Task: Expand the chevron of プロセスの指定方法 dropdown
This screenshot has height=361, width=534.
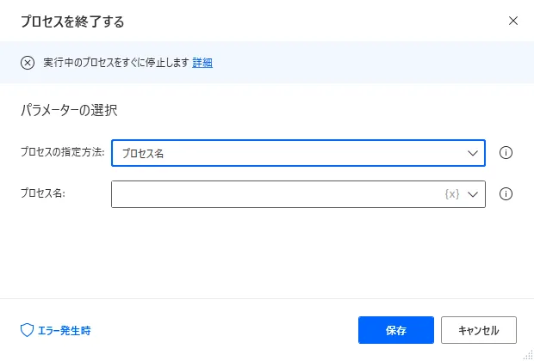Action: 472,153
